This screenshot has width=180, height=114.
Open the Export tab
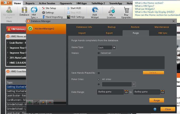point(109,33)
